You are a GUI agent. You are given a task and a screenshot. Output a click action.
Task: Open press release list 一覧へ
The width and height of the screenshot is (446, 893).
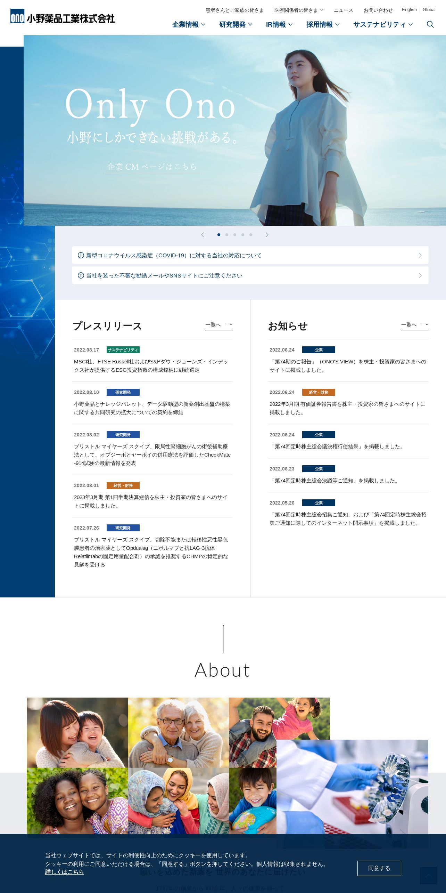tap(219, 325)
